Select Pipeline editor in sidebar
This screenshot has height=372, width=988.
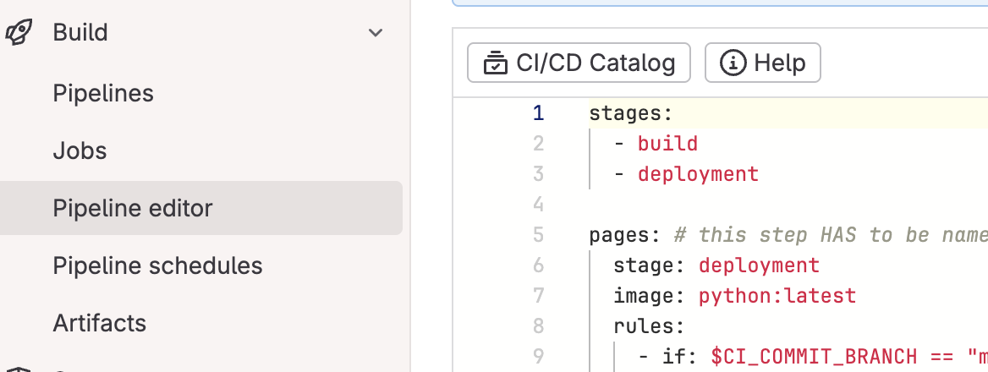pyautogui.click(x=133, y=208)
